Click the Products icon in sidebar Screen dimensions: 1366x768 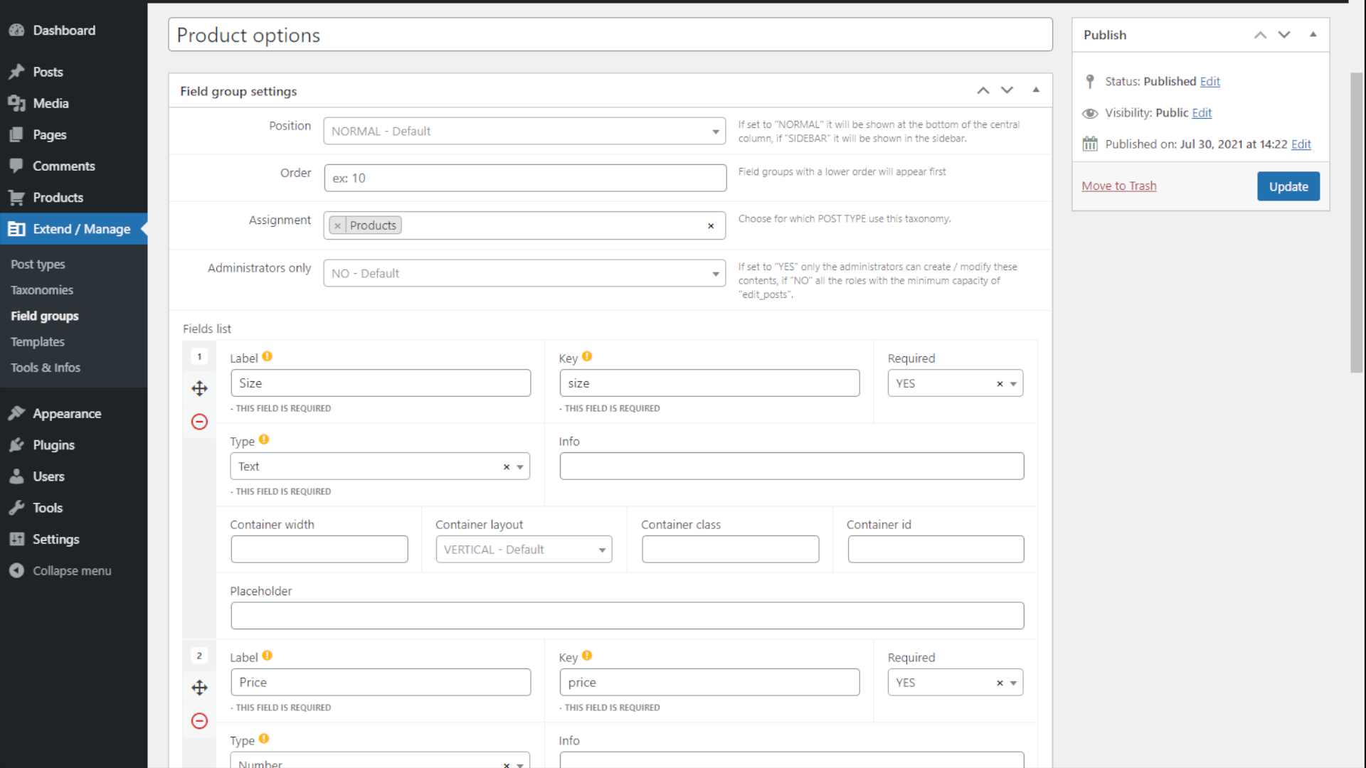pos(16,197)
